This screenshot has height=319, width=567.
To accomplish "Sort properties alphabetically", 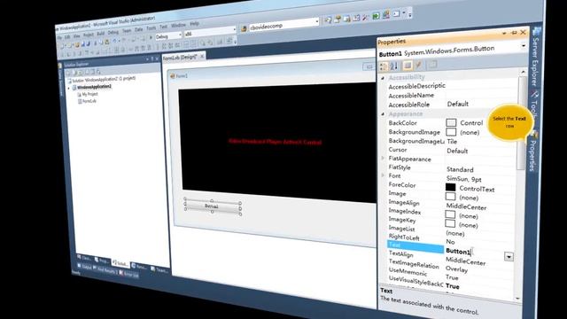I will (394, 66).
